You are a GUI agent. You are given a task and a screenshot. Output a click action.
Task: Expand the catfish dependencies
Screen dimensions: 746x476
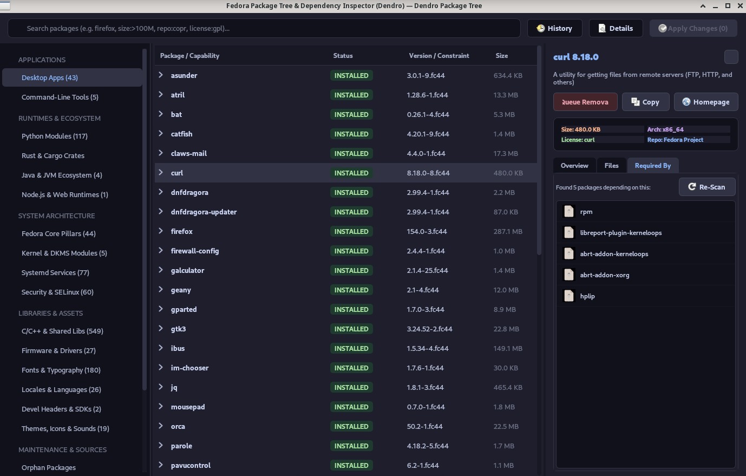point(161,134)
